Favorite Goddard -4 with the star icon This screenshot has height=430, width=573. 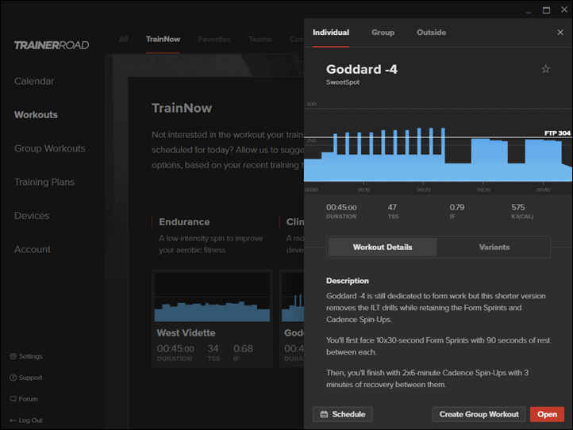coord(545,69)
